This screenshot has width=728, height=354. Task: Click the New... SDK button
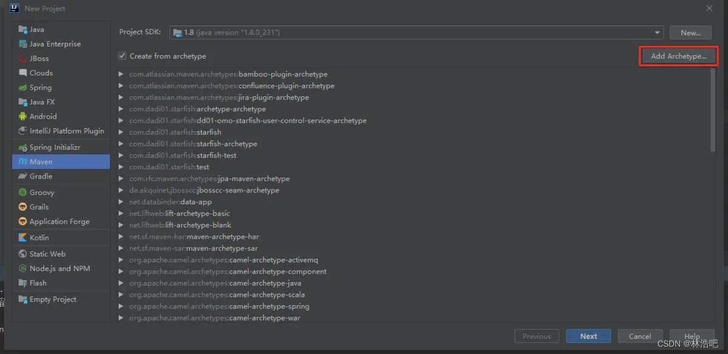pos(690,33)
